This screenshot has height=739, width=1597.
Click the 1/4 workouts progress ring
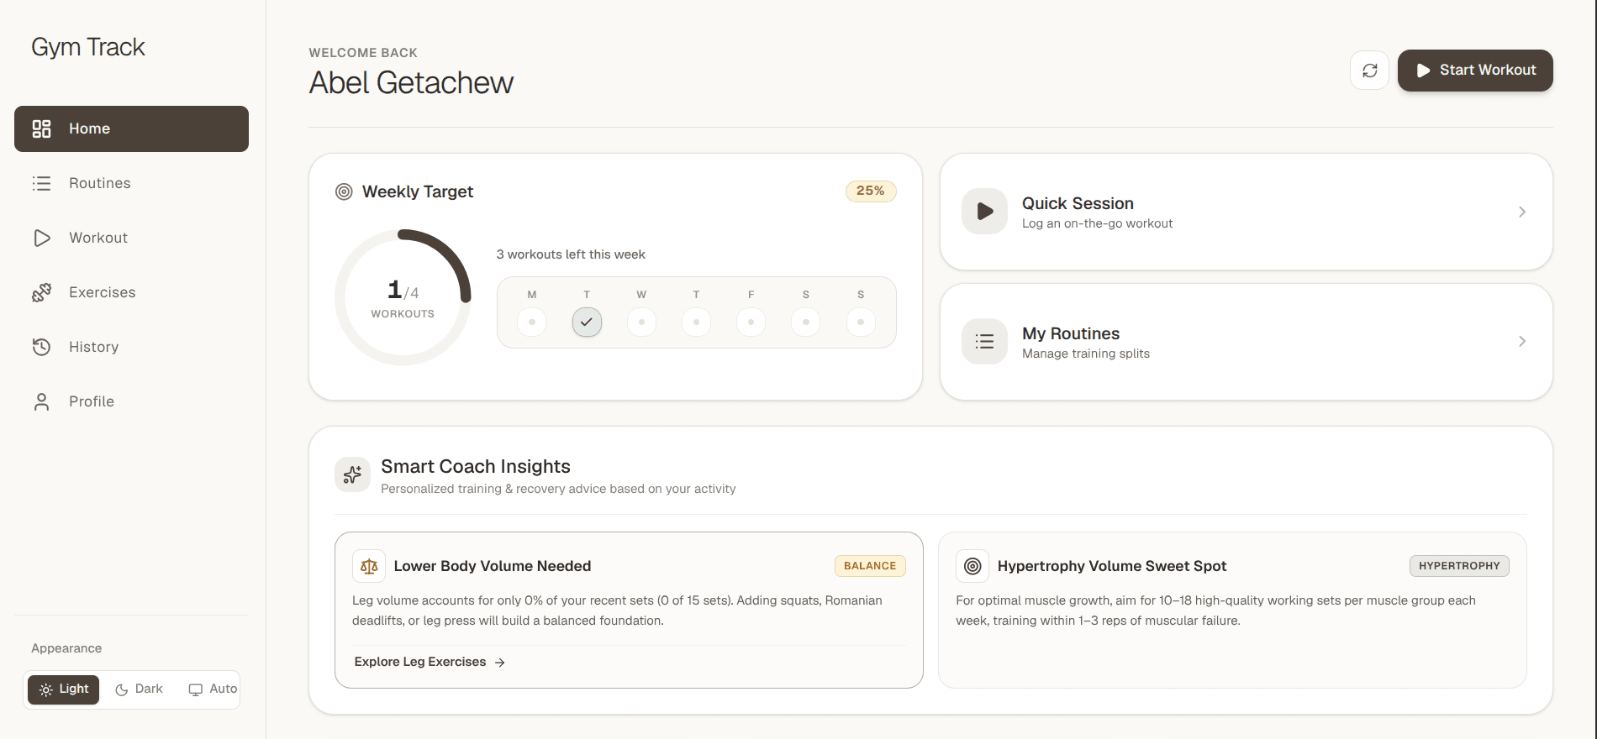point(403,297)
